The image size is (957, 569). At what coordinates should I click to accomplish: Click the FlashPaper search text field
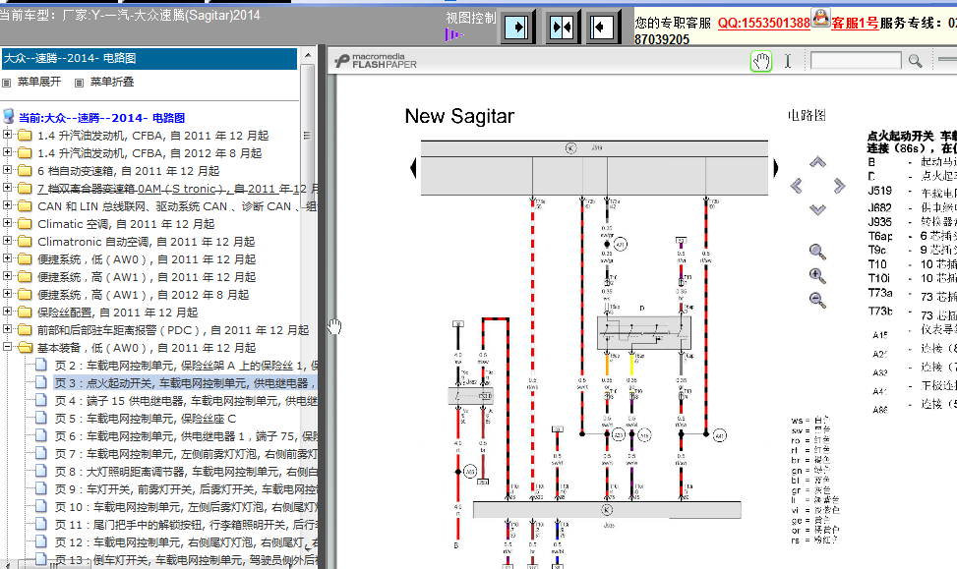856,60
